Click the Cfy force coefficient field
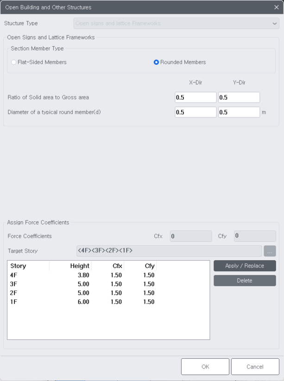Image resolution: width=284 pixels, height=381 pixels. [254, 236]
